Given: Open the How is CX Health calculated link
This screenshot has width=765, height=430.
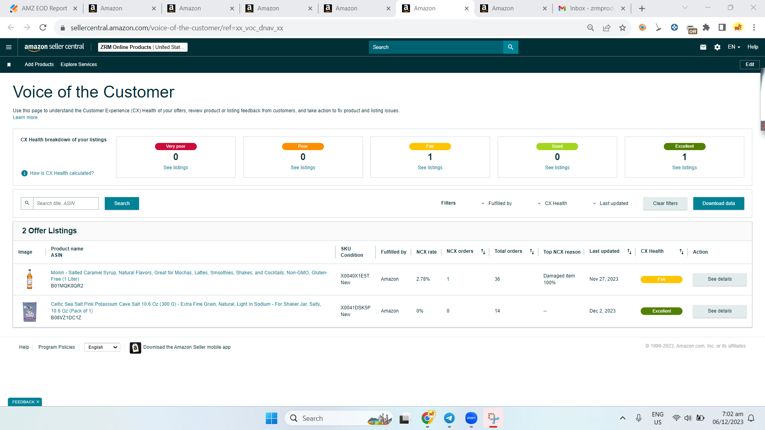Looking at the screenshot, I should [x=62, y=173].
